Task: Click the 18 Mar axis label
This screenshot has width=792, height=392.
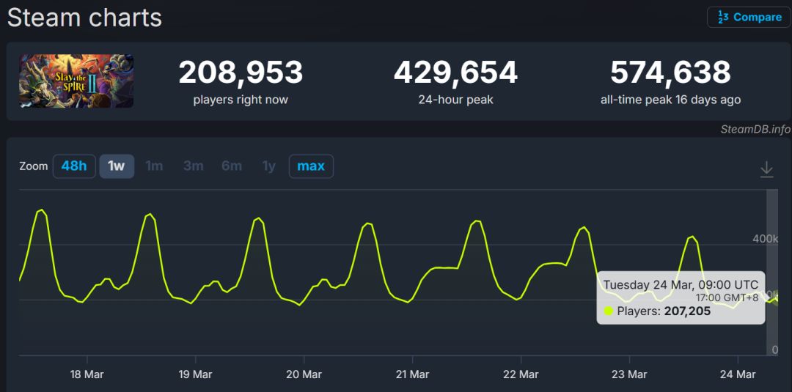Action: [x=87, y=374]
